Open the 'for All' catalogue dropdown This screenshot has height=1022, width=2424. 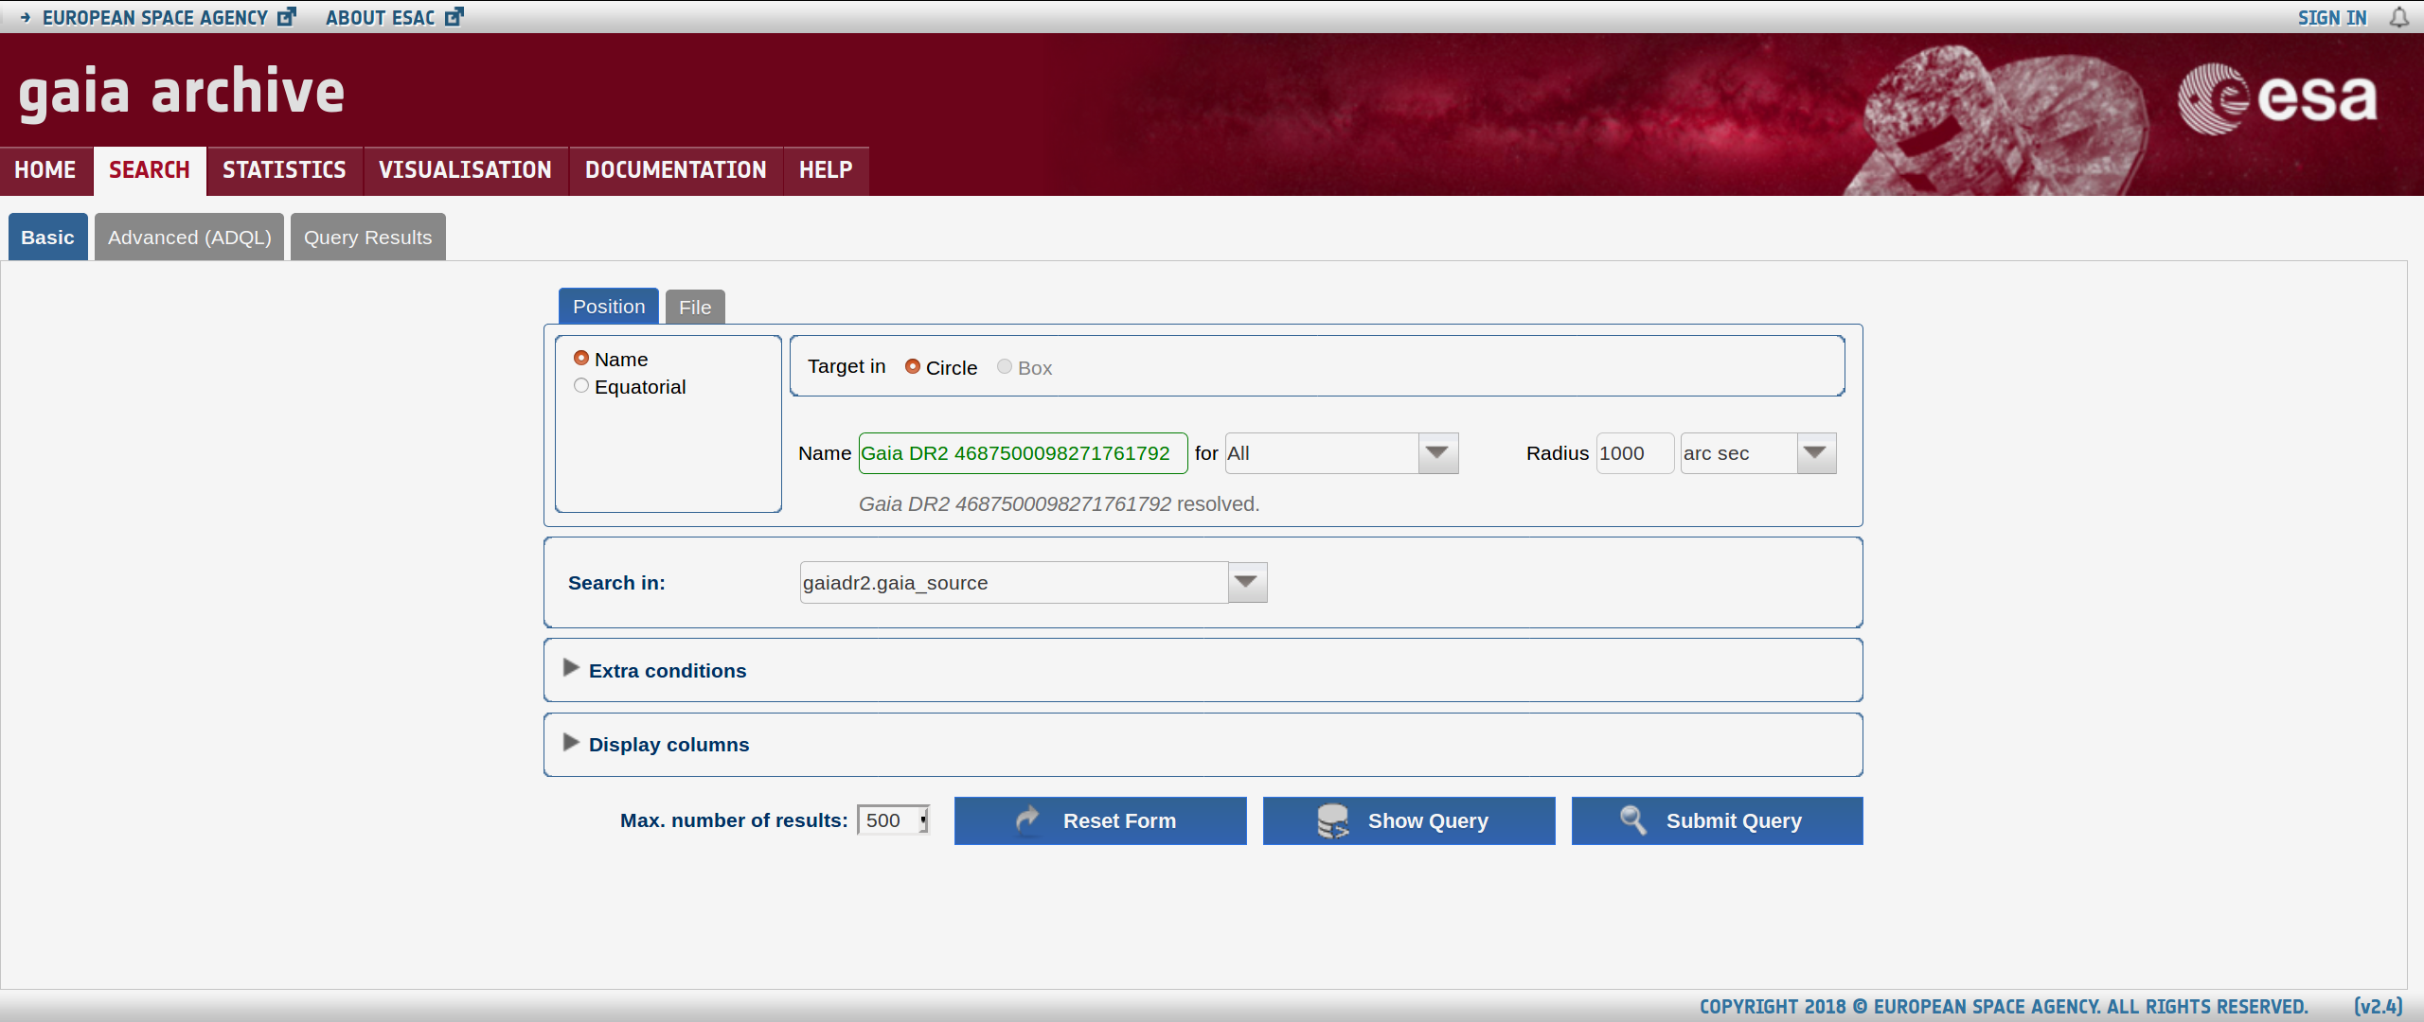(1436, 453)
